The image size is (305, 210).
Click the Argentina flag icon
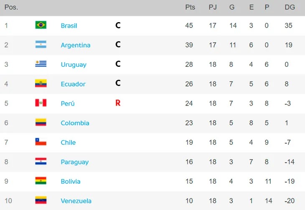41,45
